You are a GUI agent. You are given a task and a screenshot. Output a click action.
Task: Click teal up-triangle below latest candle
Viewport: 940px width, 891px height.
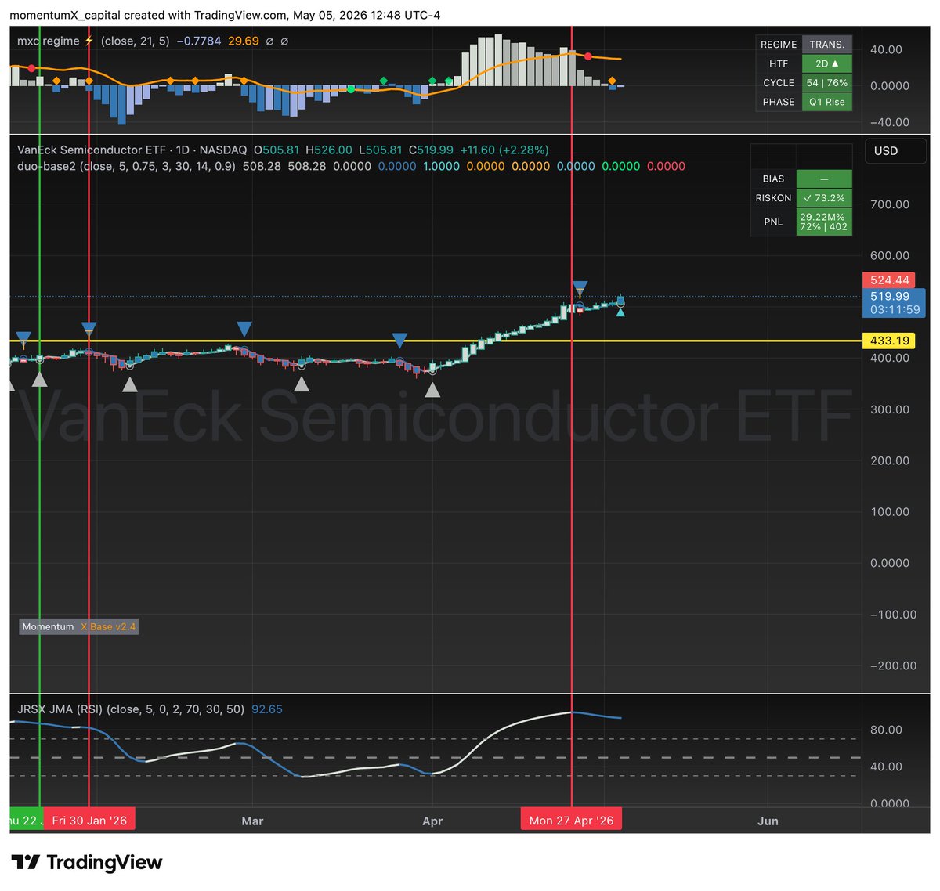(x=620, y=312)
